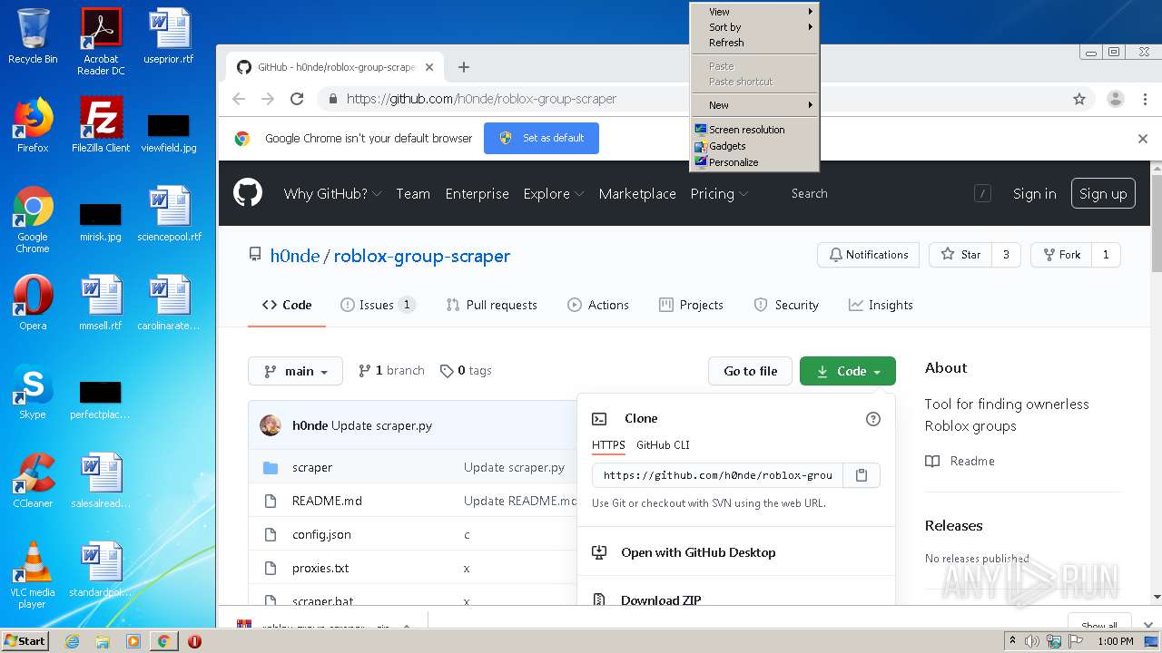Toggle the green Code dropdown button

point(848,371)
